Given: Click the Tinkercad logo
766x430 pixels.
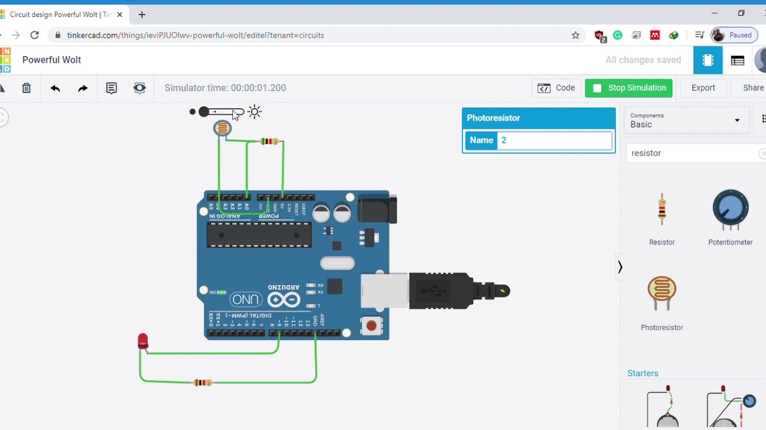Looking at the screenshot, I should point(5,60).
